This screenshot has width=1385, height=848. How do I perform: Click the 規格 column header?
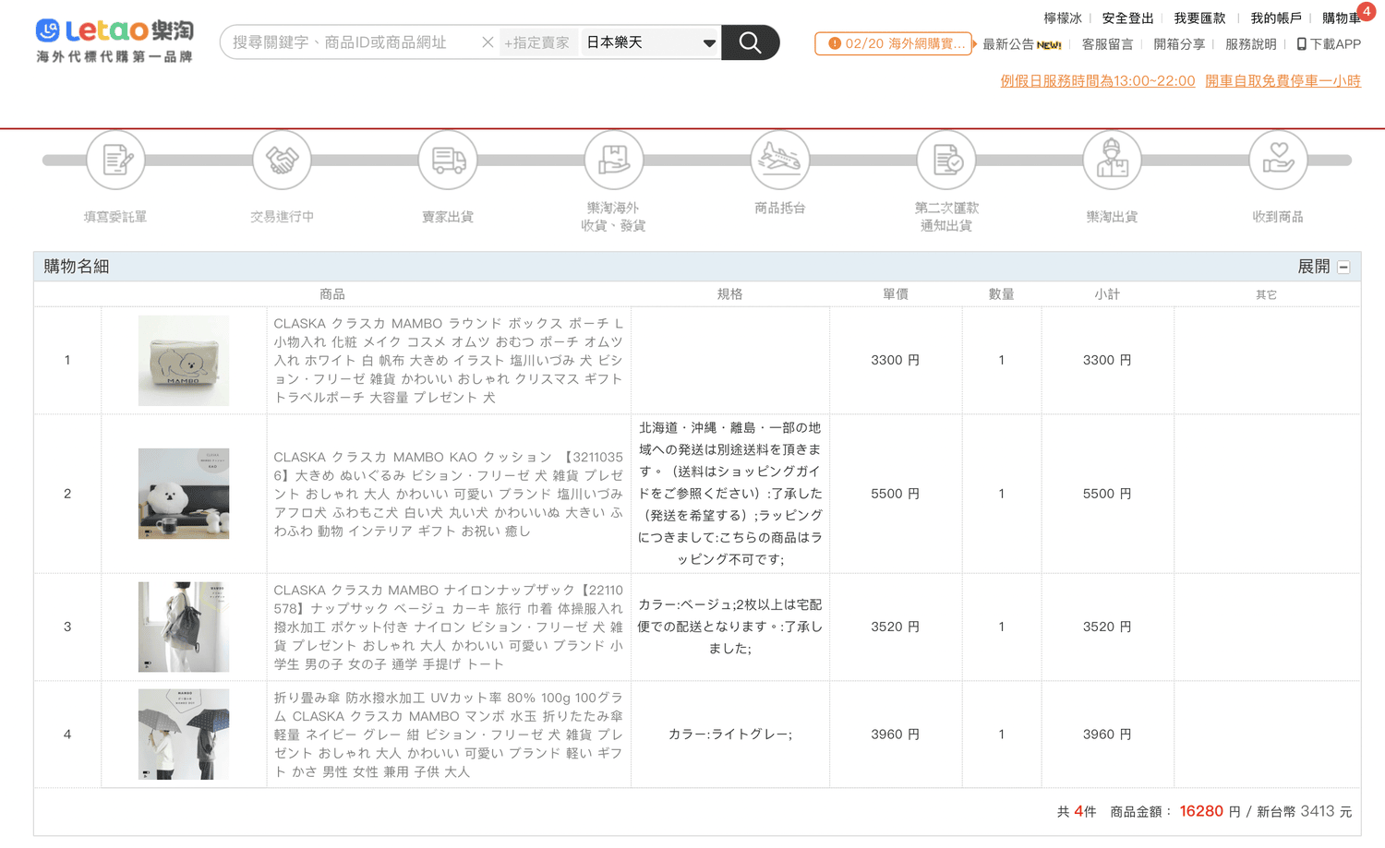[730, 294]
